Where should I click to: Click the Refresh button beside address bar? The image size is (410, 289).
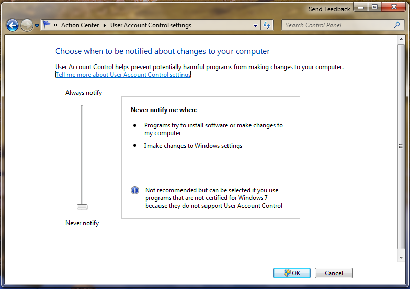[x=267, y=25]
